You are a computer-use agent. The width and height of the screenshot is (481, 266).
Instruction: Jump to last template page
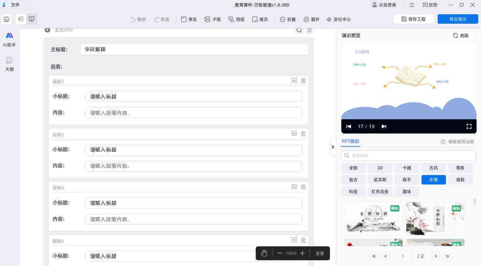447,256
